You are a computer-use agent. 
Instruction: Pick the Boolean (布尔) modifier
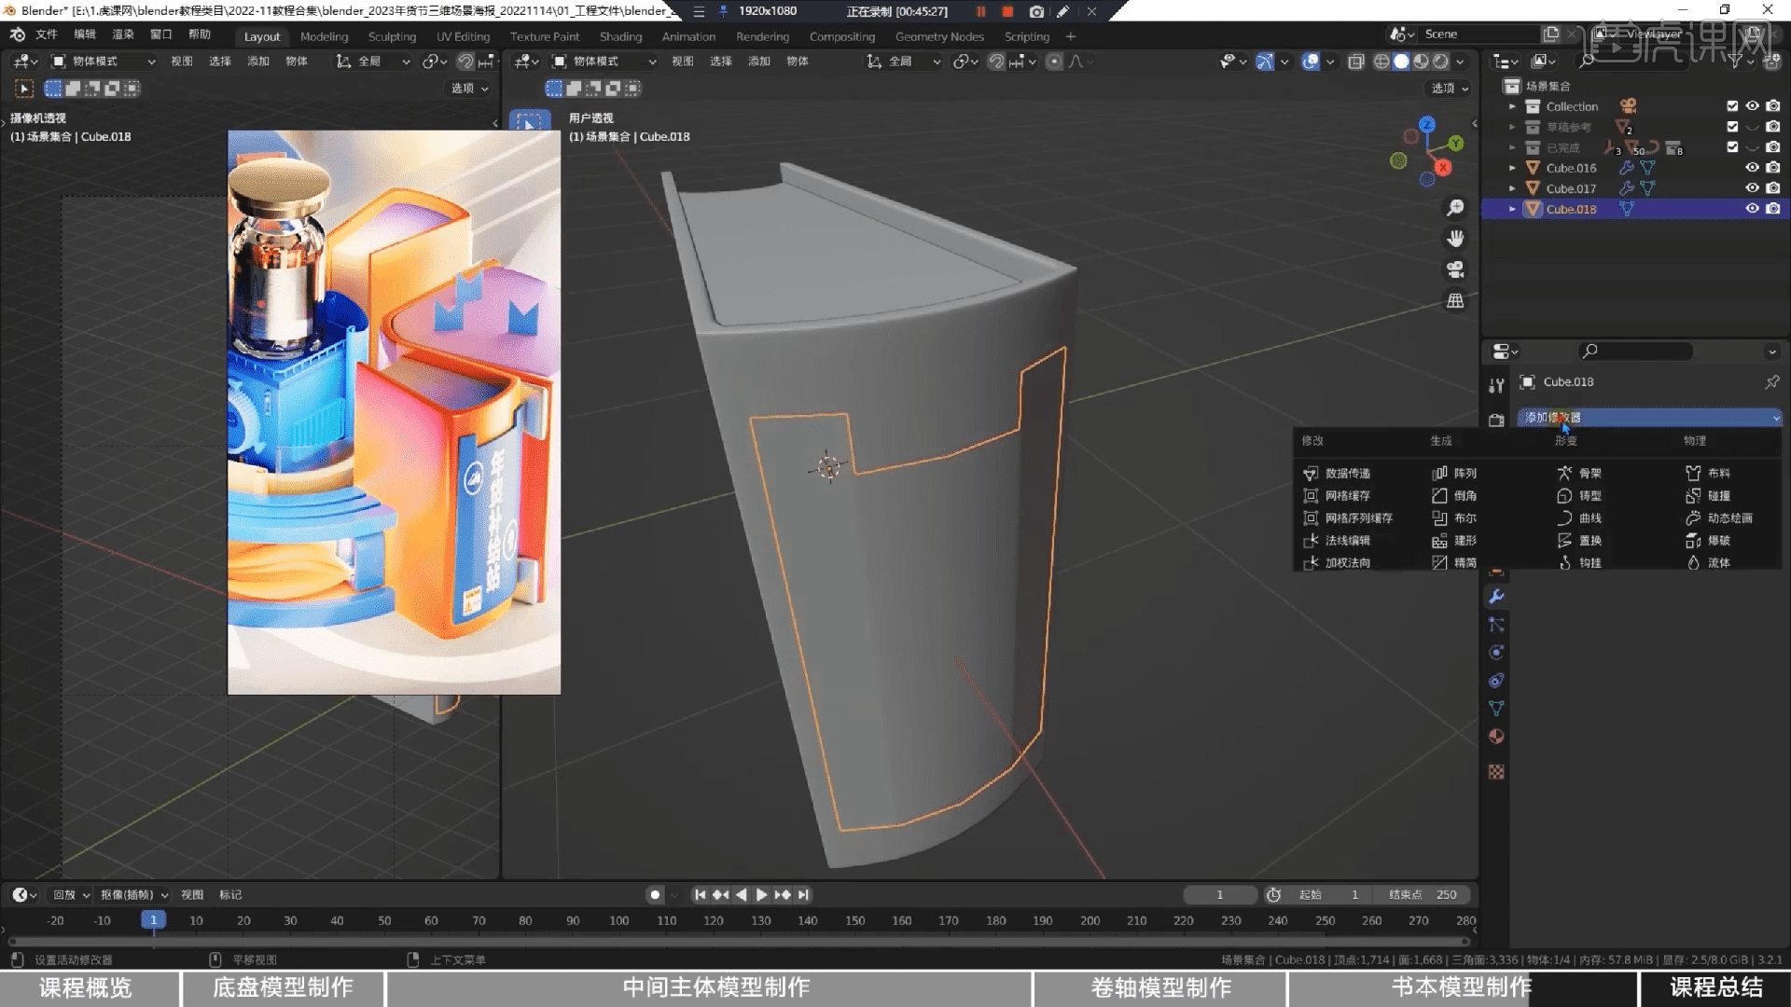[x=1454, y=517]
